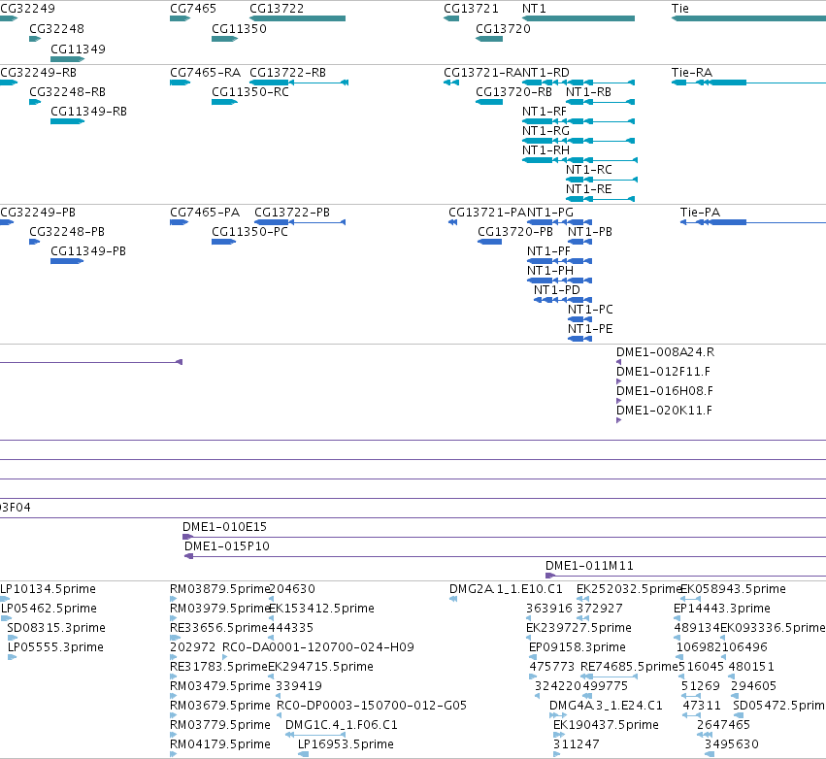Click BAC end DME1-020K11.F
Image resolution: width=826 pixels, height=759 pixels.
click(x=664, y=411)
